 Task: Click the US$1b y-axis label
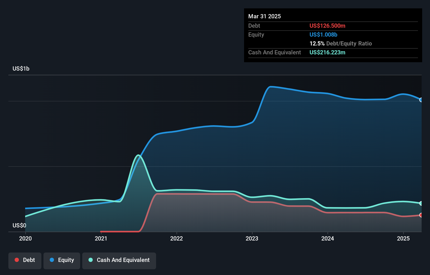point(21,69)
